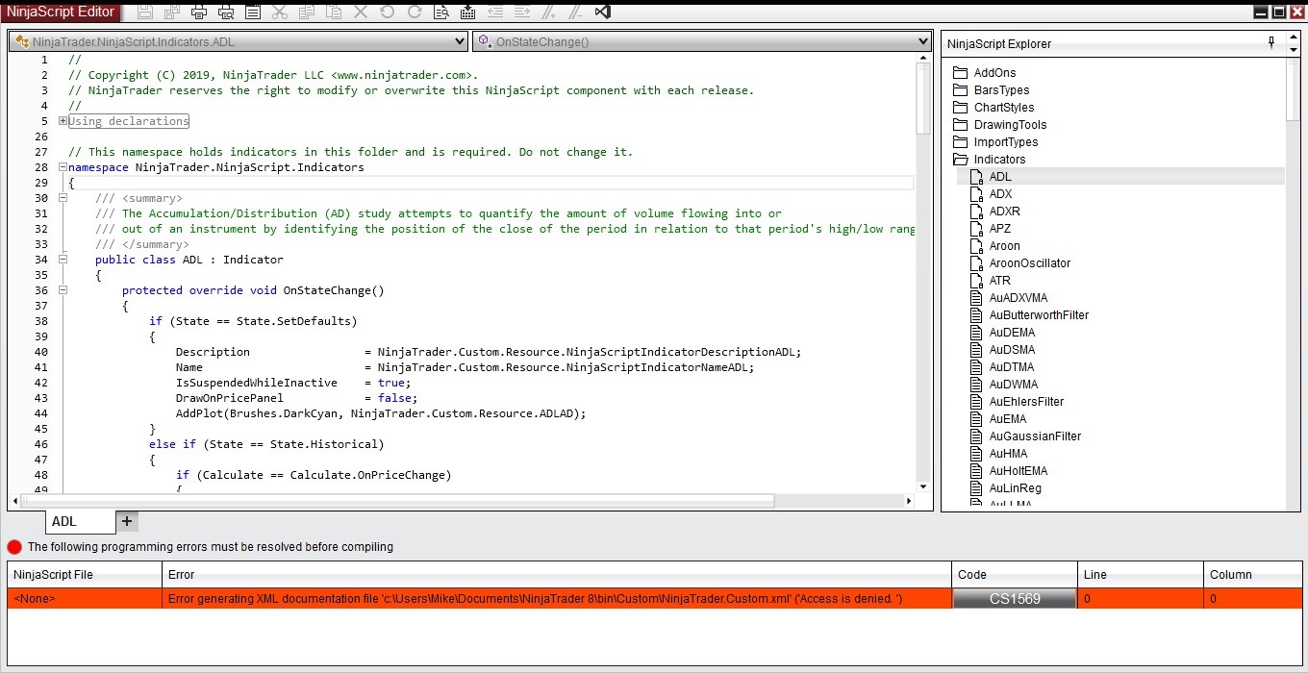Click the explorer panel vertical scrollbar
Image resolution: width=1308 pixels, height=673 pixels.
pyautogui.click(x=1293, y=88)
